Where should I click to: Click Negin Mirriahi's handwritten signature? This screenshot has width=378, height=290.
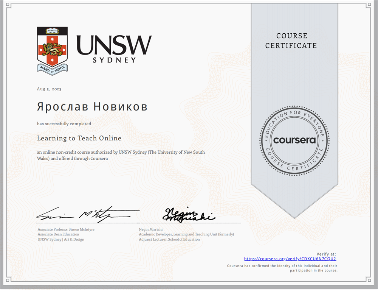pyautogui.click(x=189, y=214)
